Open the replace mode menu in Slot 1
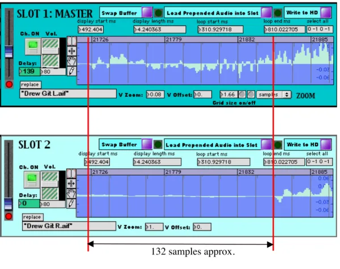 [31, 84]
